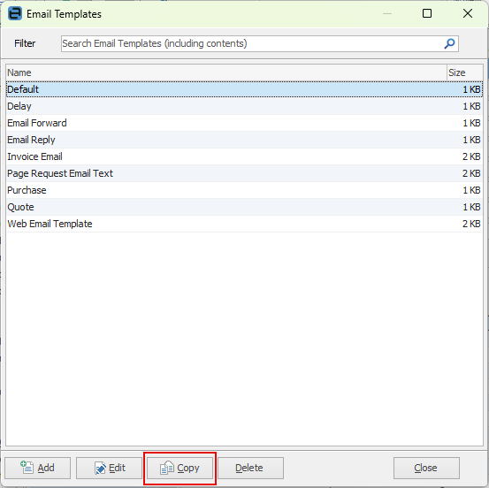Click the magnifier search icon in Filter
This screenshot has width=489, height=488.
coord(449,43)
